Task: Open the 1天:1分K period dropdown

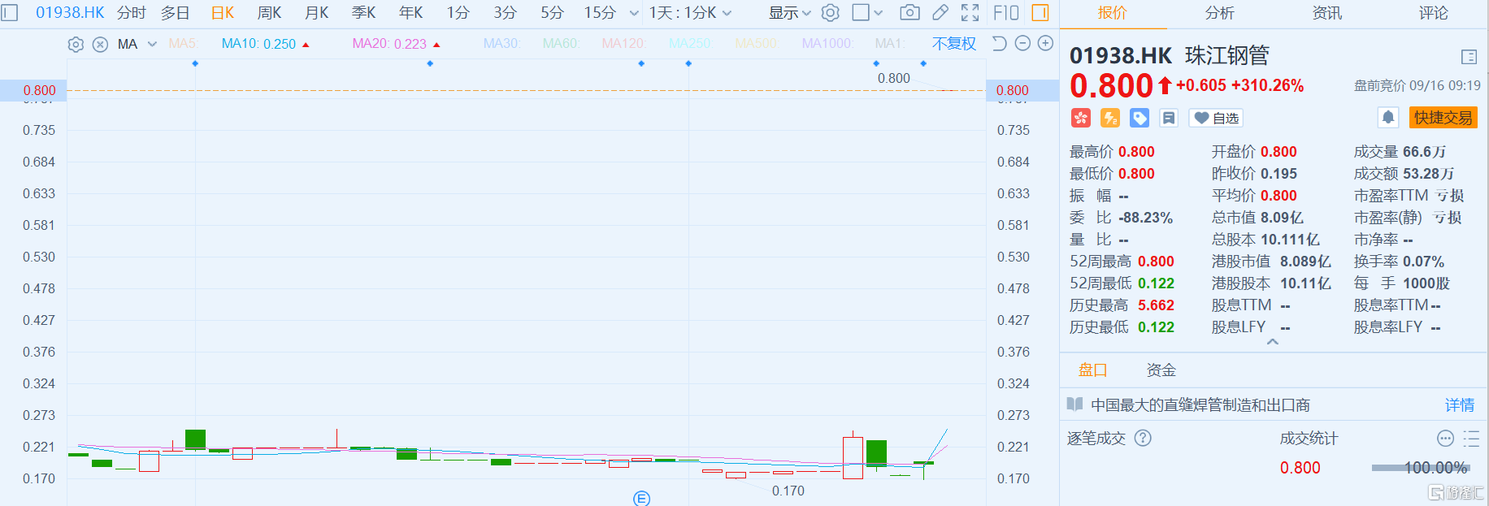Action: pyautogui.click(x=690, y=13)
